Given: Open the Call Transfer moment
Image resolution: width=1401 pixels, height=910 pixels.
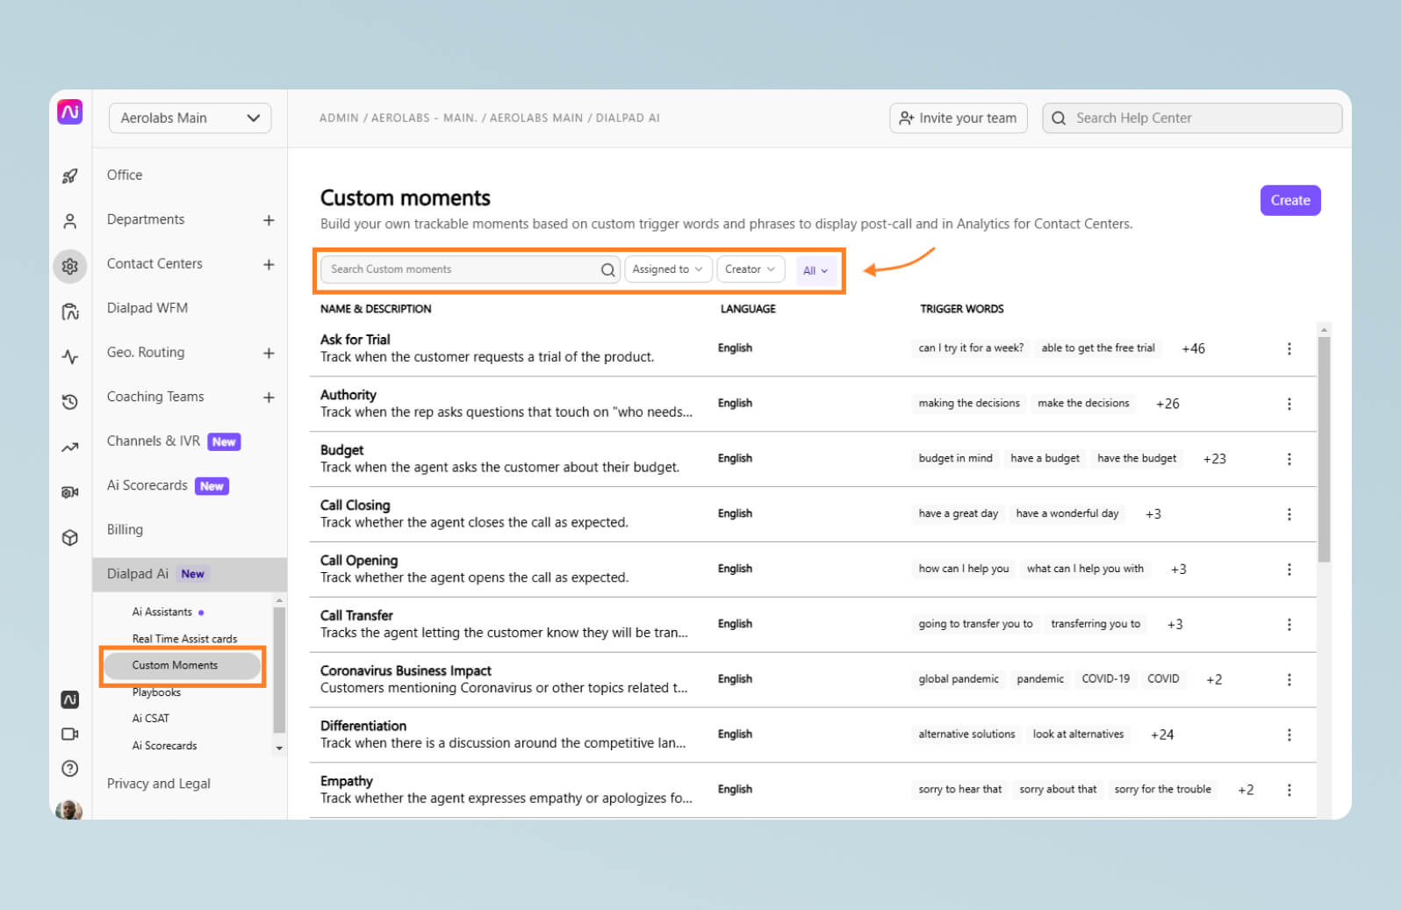Looking at the screenshot, I should [356, 615].
